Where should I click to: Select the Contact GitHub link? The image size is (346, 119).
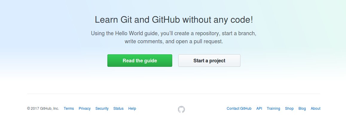[239, 109]
